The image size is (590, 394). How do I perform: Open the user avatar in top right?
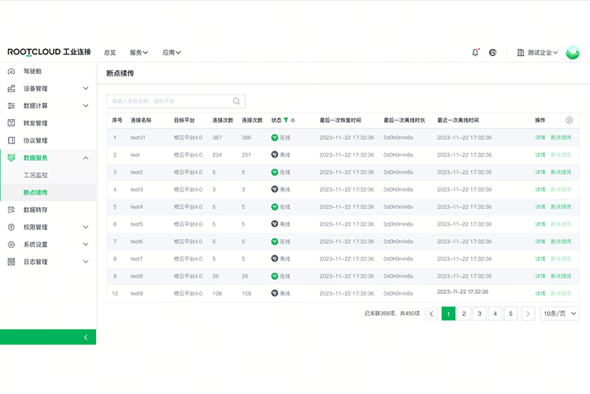coord(573,53)
